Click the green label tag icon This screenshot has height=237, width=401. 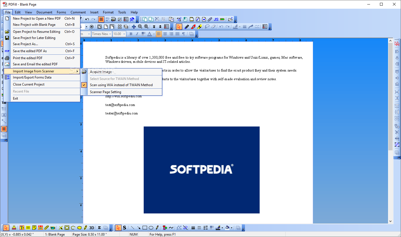click(222, 19)
